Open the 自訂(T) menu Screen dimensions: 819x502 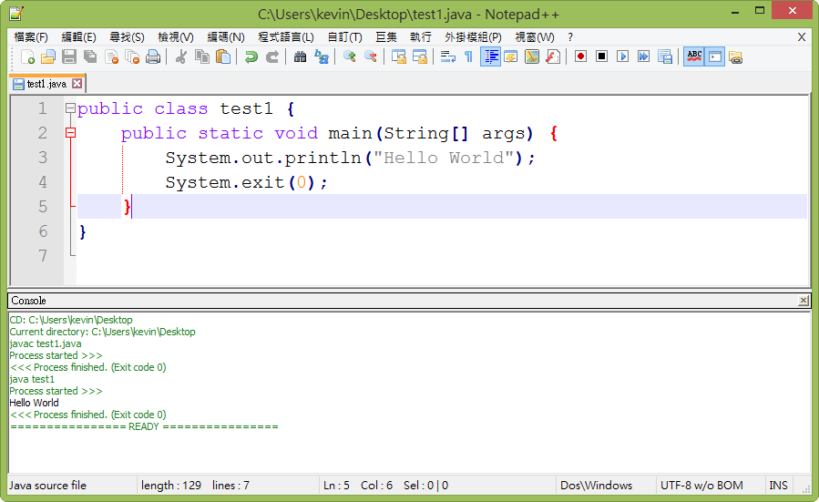[344, 37]
